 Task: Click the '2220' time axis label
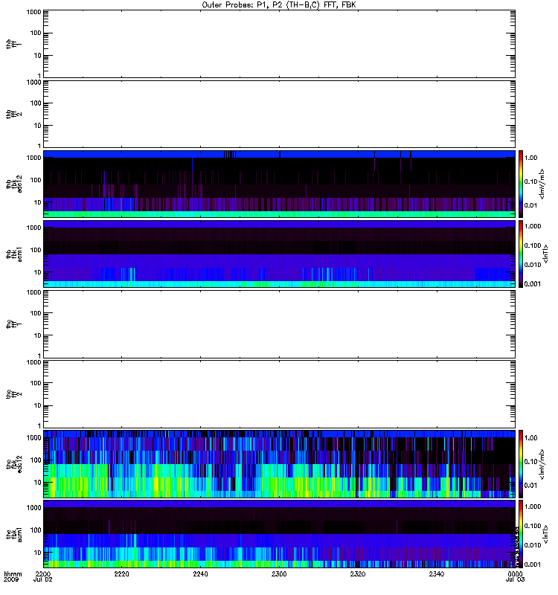coord(121,573)
